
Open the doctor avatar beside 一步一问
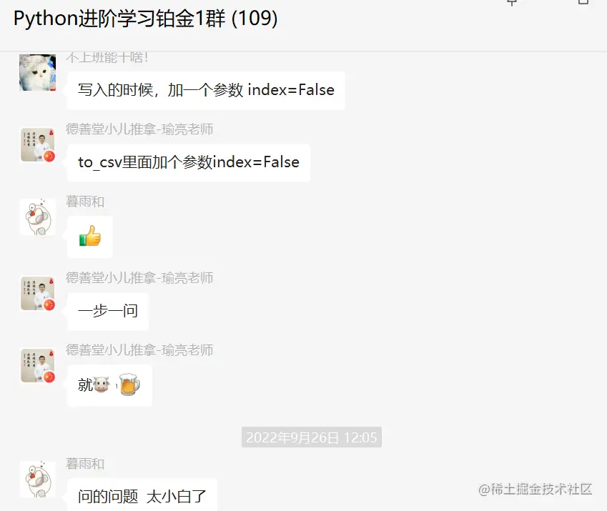pos(38,293)
